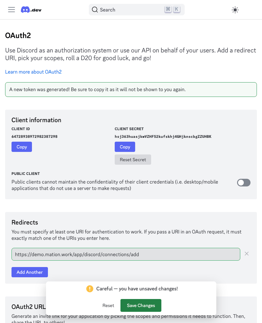The image size is (262, 323).
Task: Copy the Client ID
Action: click(x=22, y=147)
